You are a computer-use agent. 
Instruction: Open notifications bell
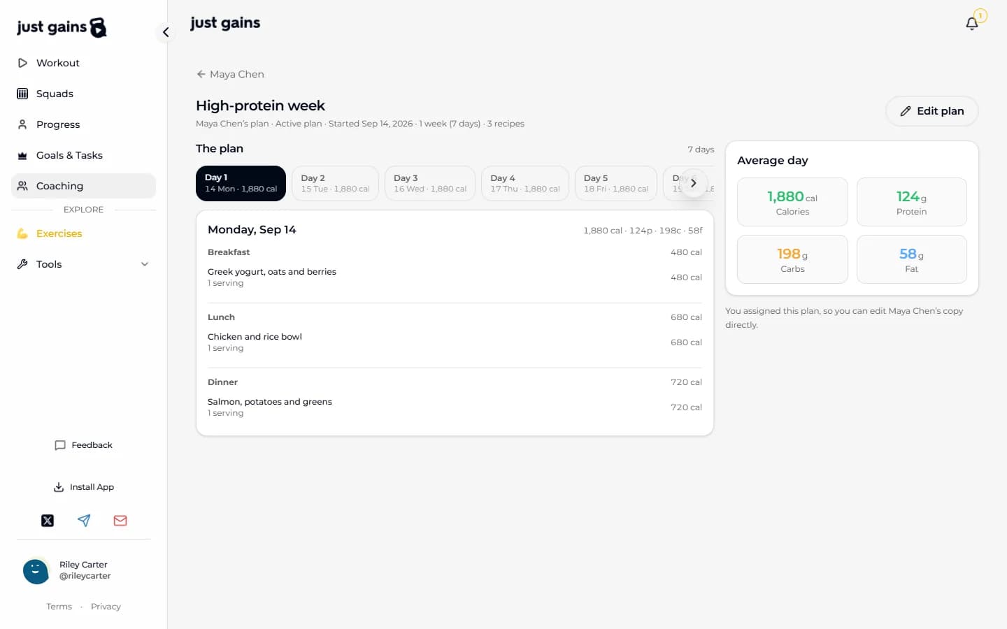[972, 24]
